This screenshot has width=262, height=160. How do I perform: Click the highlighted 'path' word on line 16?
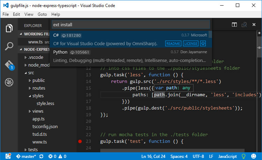(159, 95)
